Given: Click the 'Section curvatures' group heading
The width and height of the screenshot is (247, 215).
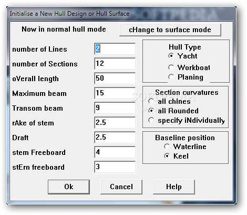Looking at the screenshot, I should (187, 92).
